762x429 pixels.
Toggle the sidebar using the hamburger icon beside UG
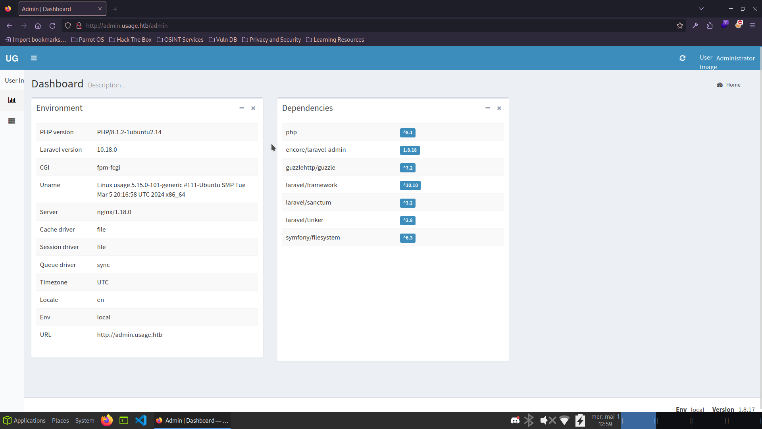[34, 58]
